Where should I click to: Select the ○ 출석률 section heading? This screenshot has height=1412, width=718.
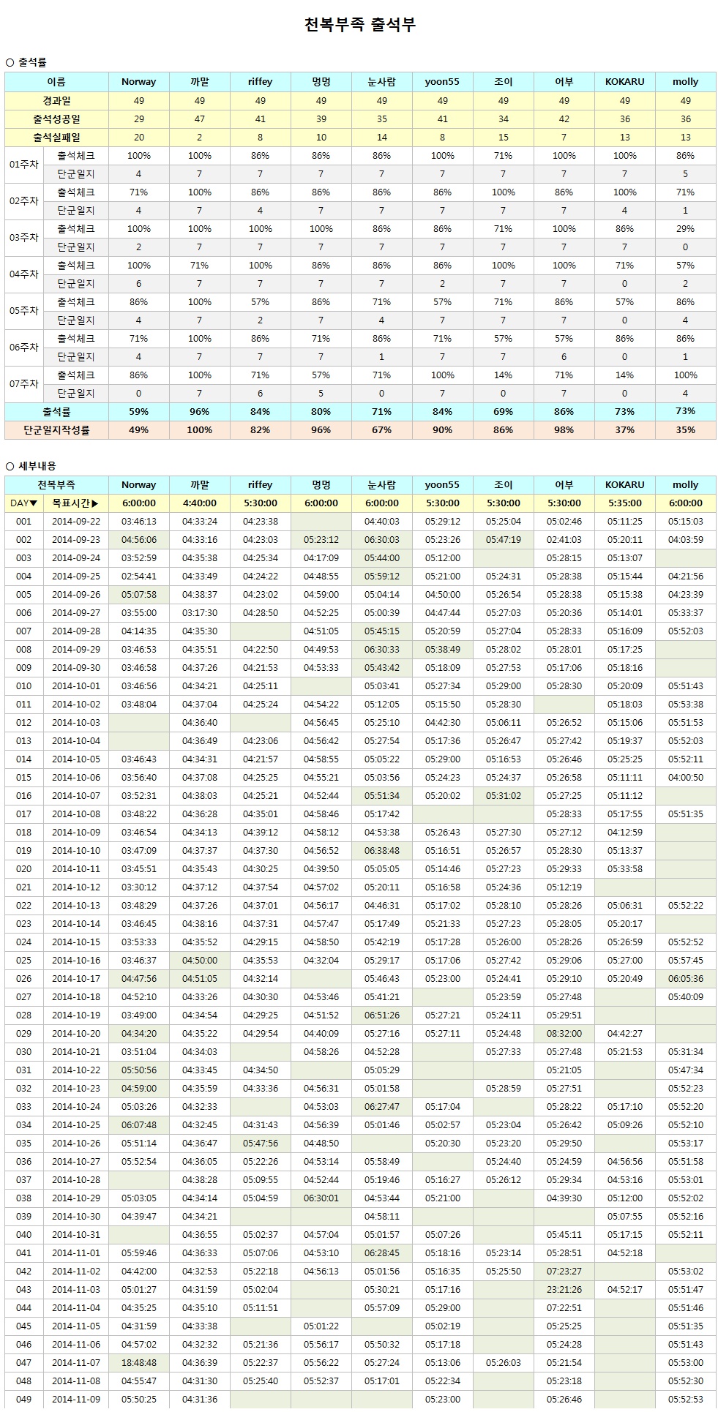click(26, 63)
